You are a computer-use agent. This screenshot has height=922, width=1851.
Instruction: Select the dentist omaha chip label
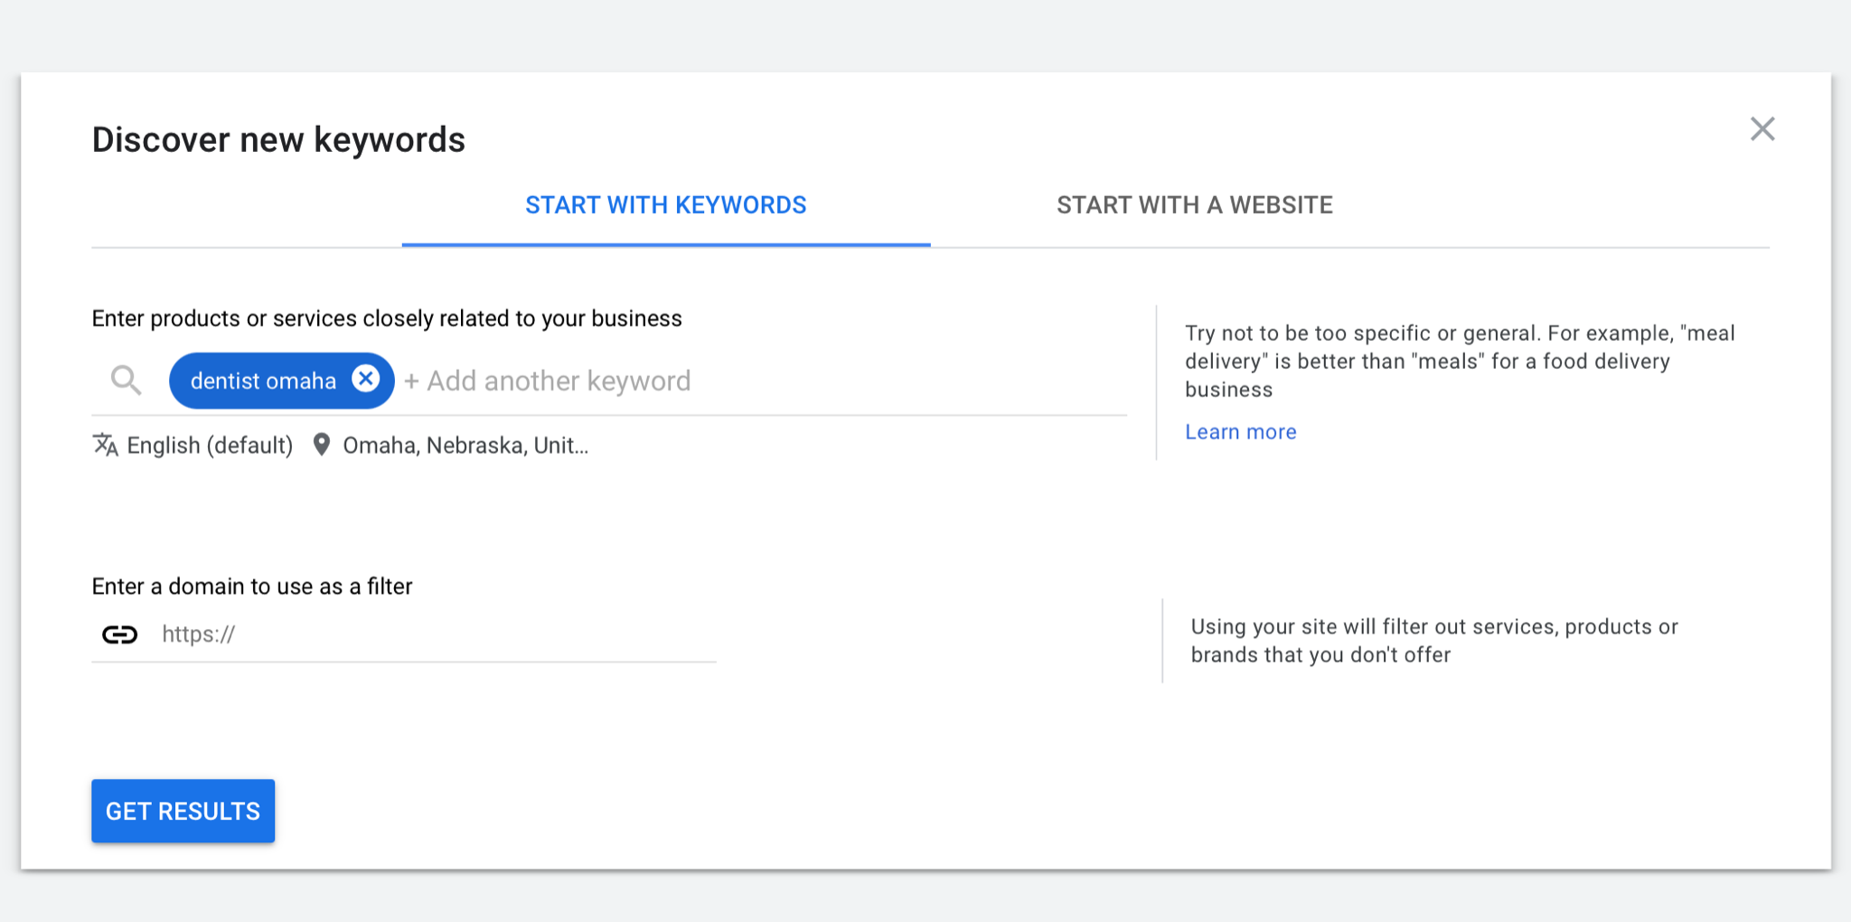coord(262,381)
